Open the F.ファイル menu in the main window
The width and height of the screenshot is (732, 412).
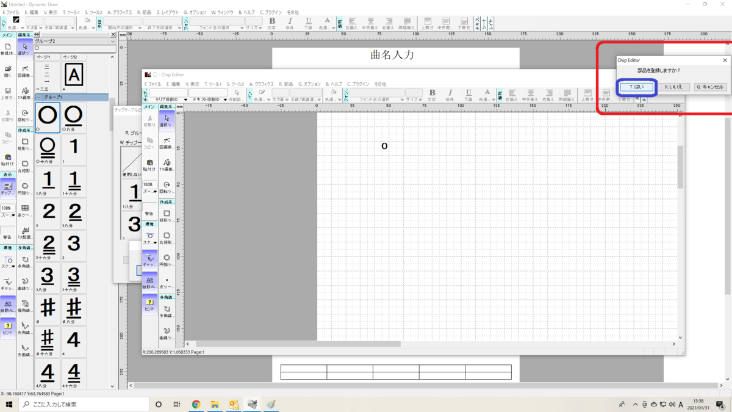(x=11, y=12)
